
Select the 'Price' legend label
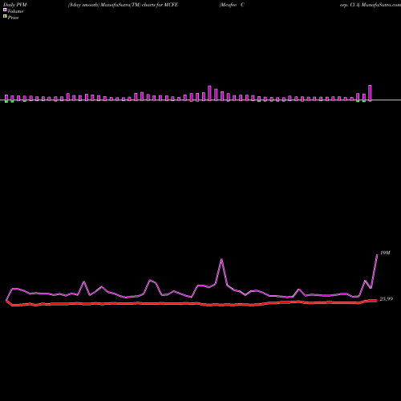13,18
